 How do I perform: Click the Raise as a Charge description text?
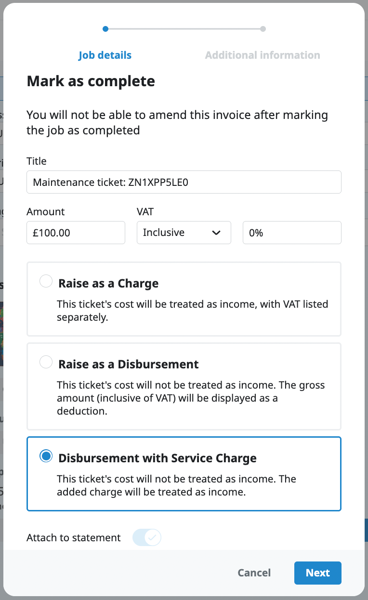pyautogui.click(x=192, y=311)
